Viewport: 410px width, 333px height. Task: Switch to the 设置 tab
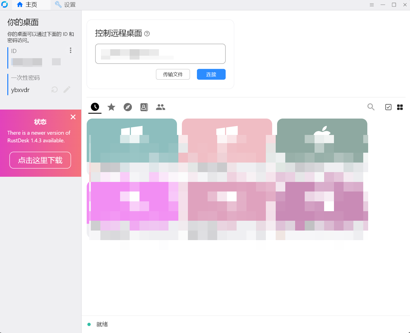click(x=65, y=5)
